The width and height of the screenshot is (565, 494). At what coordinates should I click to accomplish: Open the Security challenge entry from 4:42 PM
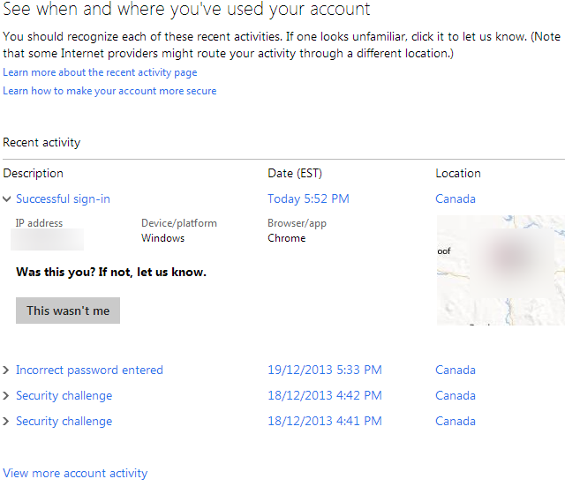pos(64,396)
